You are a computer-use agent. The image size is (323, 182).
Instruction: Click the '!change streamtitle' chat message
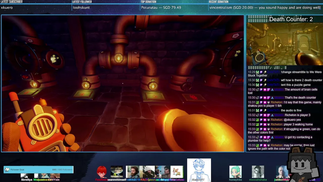click(x=285, y=74)
